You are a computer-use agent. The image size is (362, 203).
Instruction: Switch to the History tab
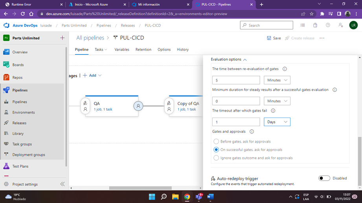pos(183,49)
